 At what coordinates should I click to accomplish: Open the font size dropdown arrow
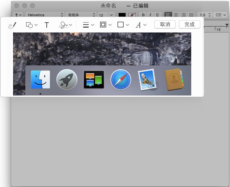(x=111, y=15)
